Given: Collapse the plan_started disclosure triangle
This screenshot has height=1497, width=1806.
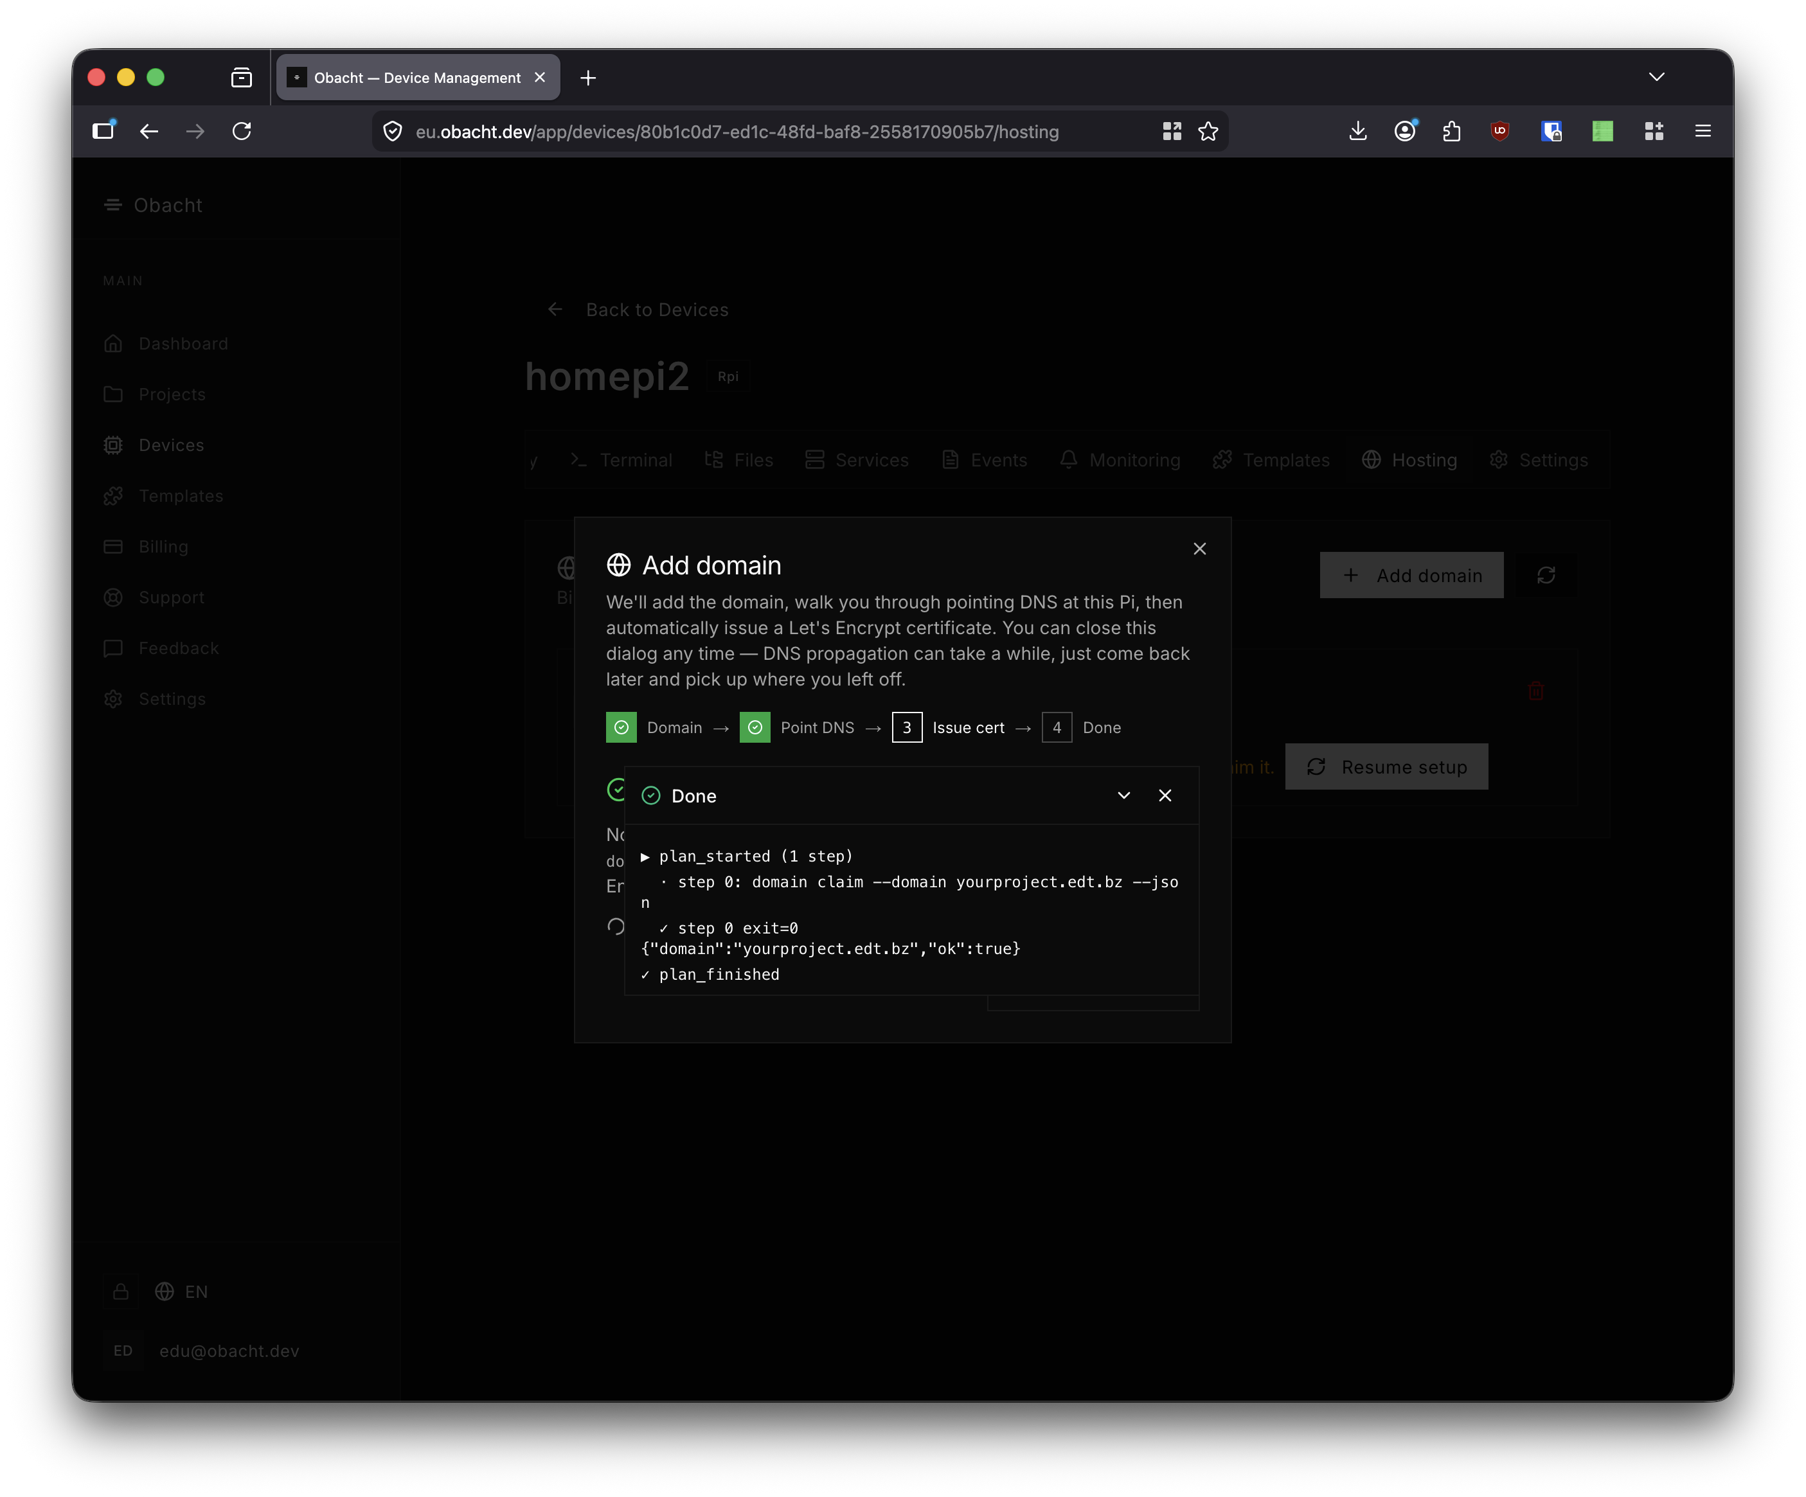Looking at the screenshot, I should tap(645, 856).
